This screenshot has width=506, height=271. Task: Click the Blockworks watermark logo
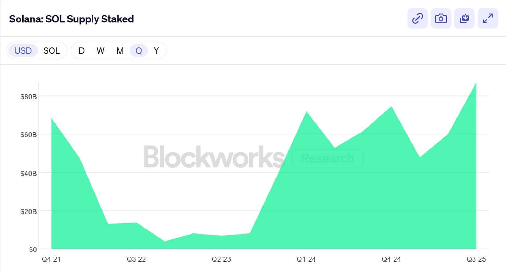[213, 157]
